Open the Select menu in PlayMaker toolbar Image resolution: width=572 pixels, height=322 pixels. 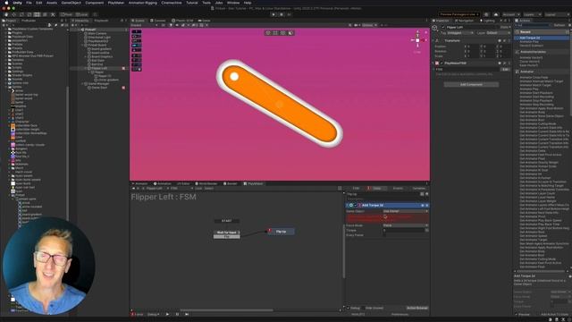(209, 189)
